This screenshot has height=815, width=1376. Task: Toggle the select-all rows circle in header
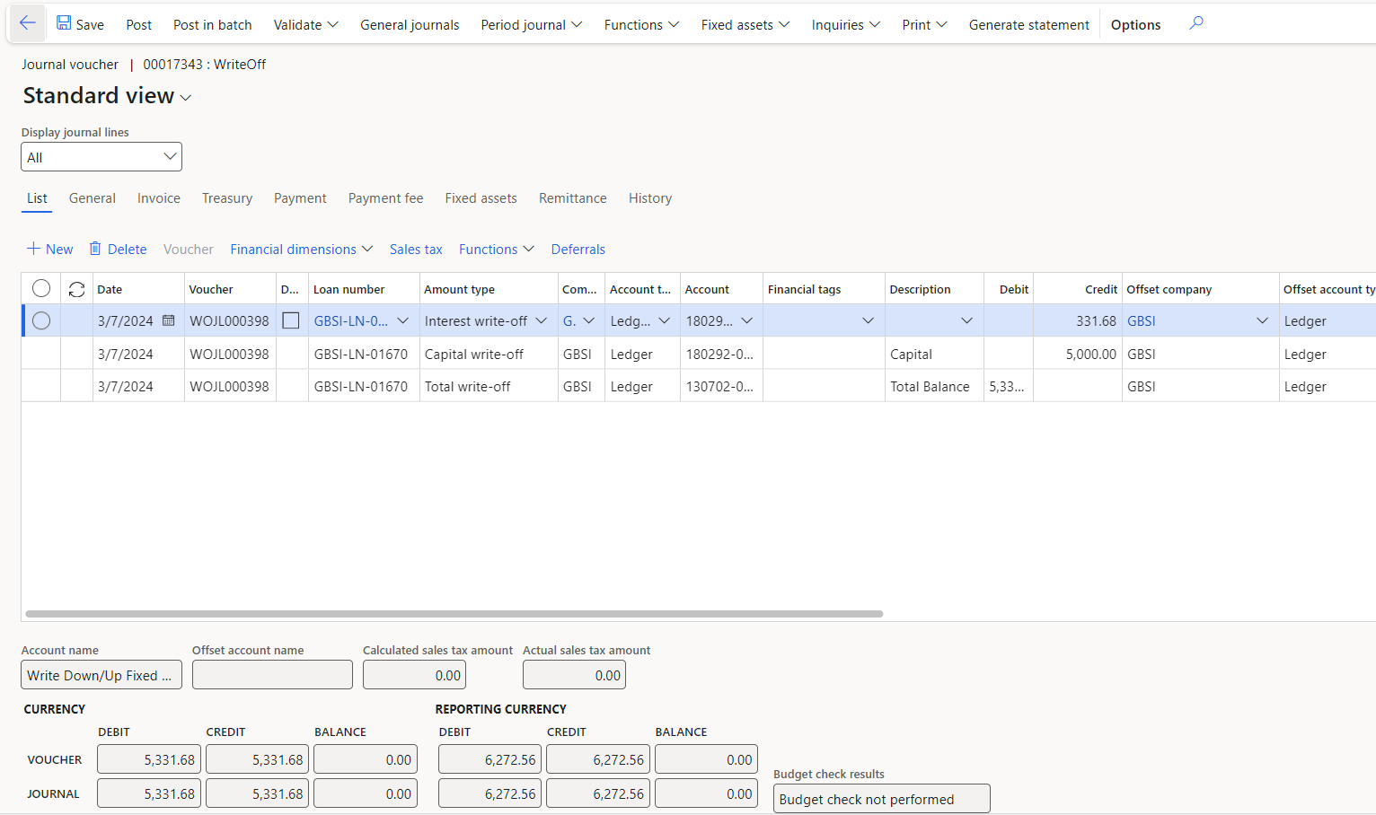41,288
